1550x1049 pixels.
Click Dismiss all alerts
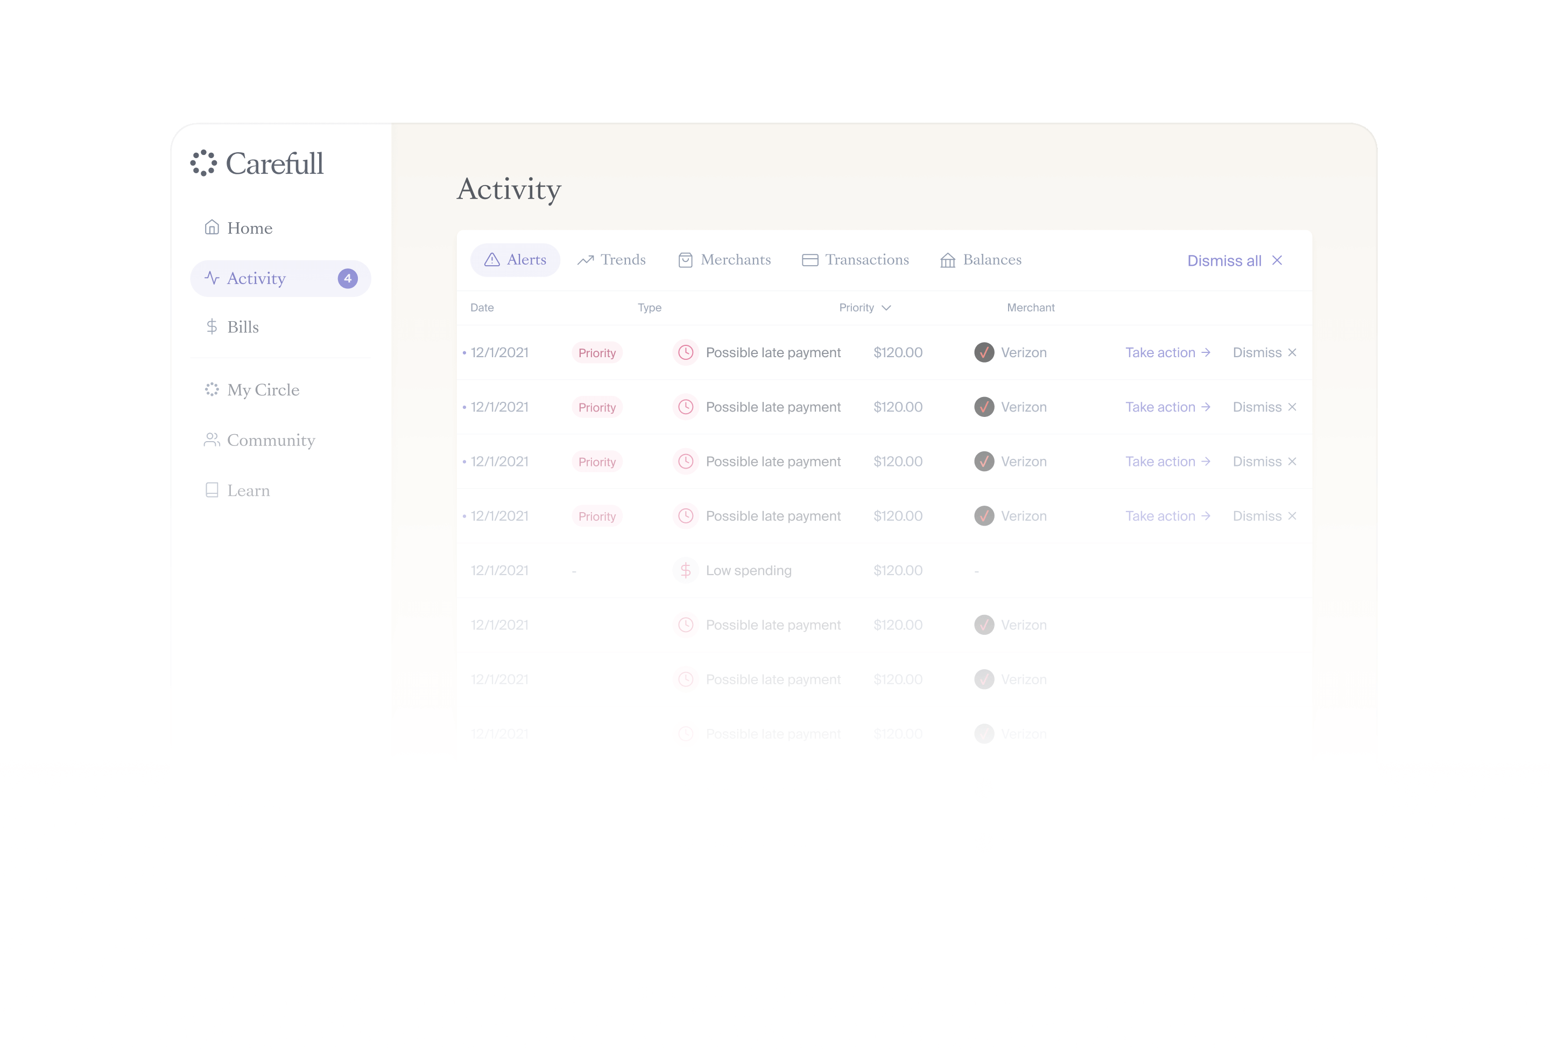coord(1234,260)
